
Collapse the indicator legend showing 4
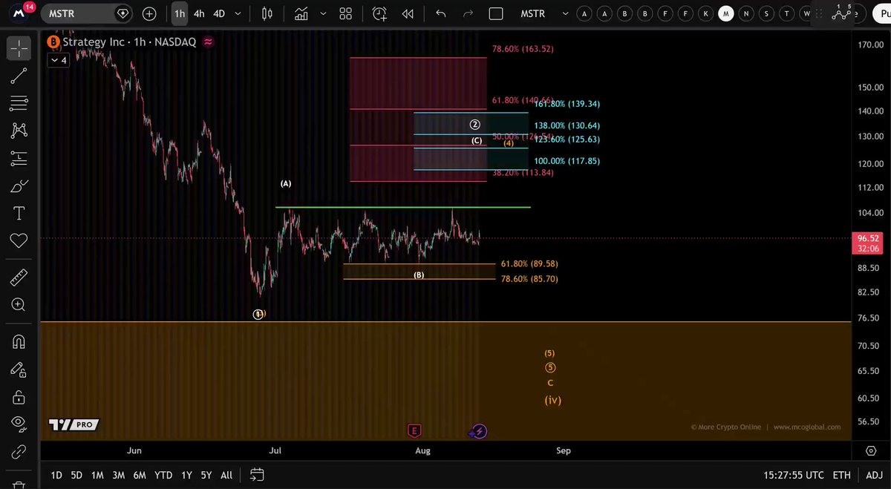[x=58, y=61]
